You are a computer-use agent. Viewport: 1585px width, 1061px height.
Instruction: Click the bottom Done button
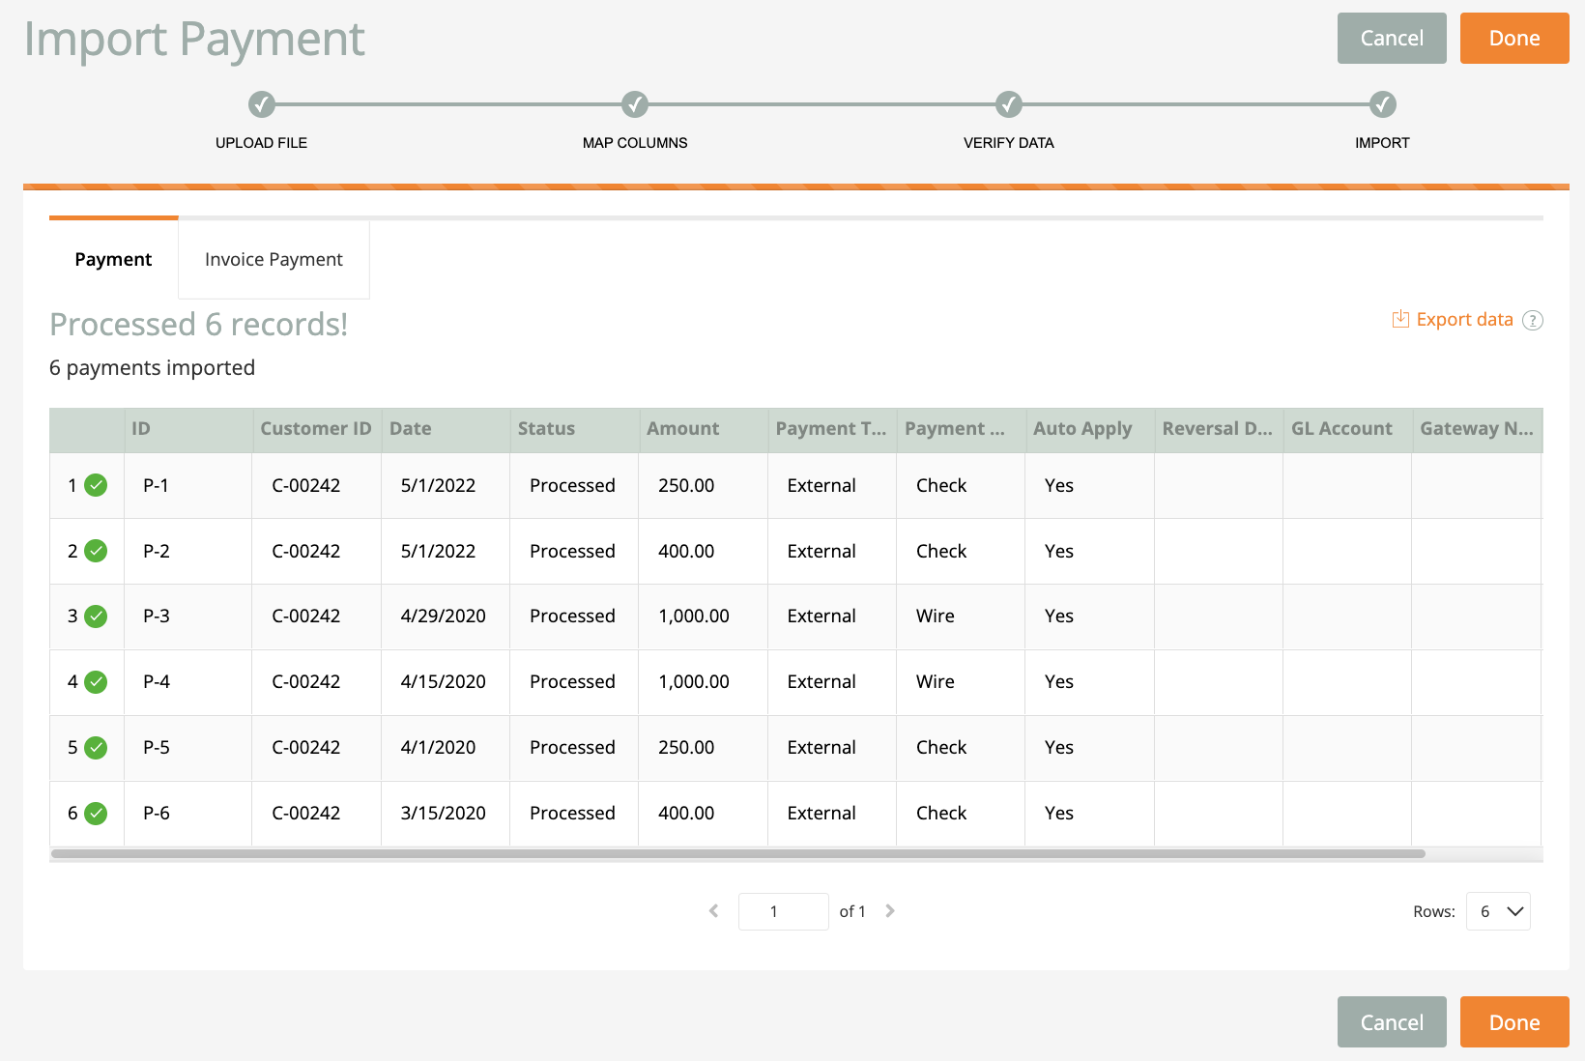[1514, 1022]
